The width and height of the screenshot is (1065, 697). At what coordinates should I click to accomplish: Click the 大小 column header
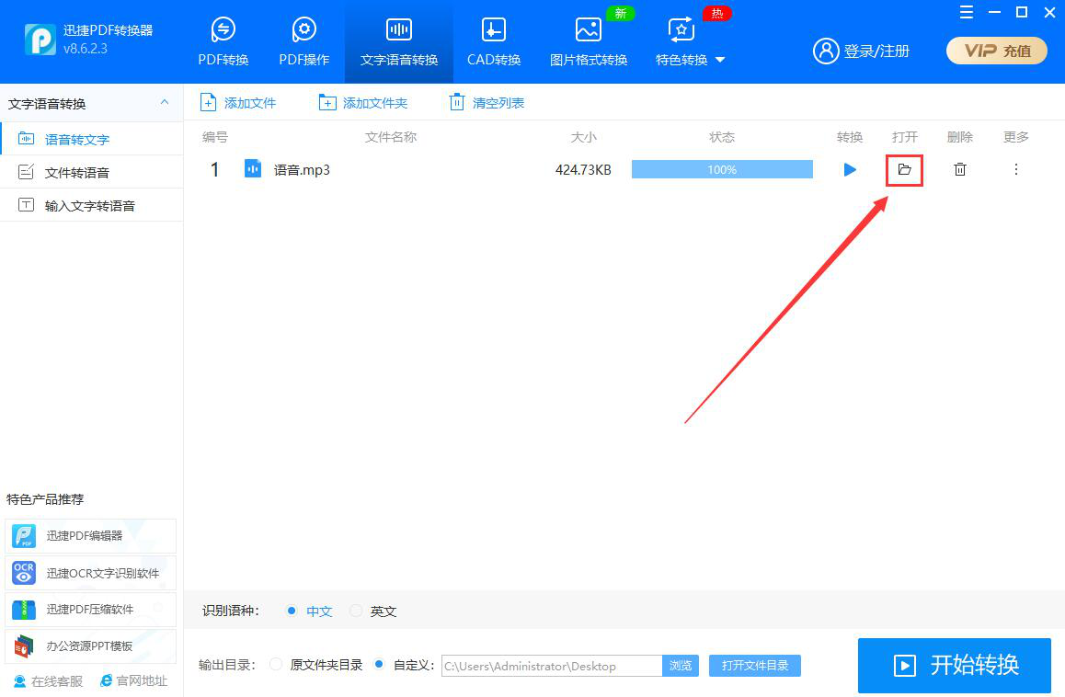(x=583, y=137)
